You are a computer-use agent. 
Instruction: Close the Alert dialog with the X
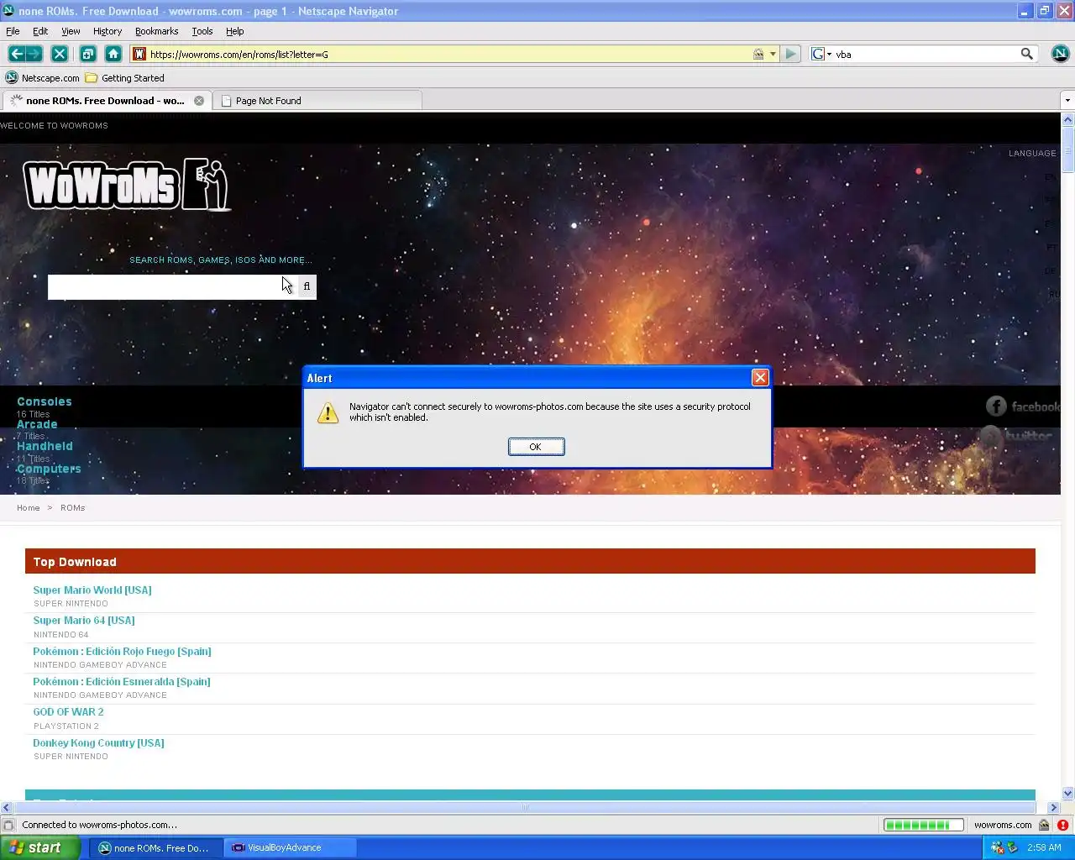pyautogui.click(x=760, y=378)
